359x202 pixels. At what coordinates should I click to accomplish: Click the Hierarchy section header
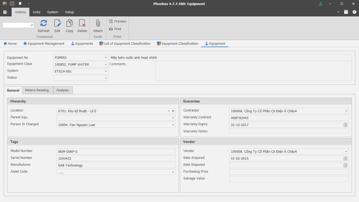point(93,101)
